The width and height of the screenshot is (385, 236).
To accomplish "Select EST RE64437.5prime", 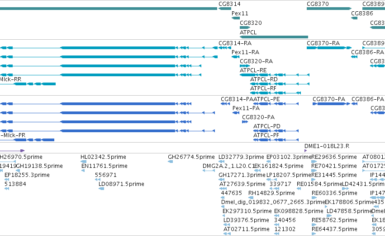I will point(334,230).
